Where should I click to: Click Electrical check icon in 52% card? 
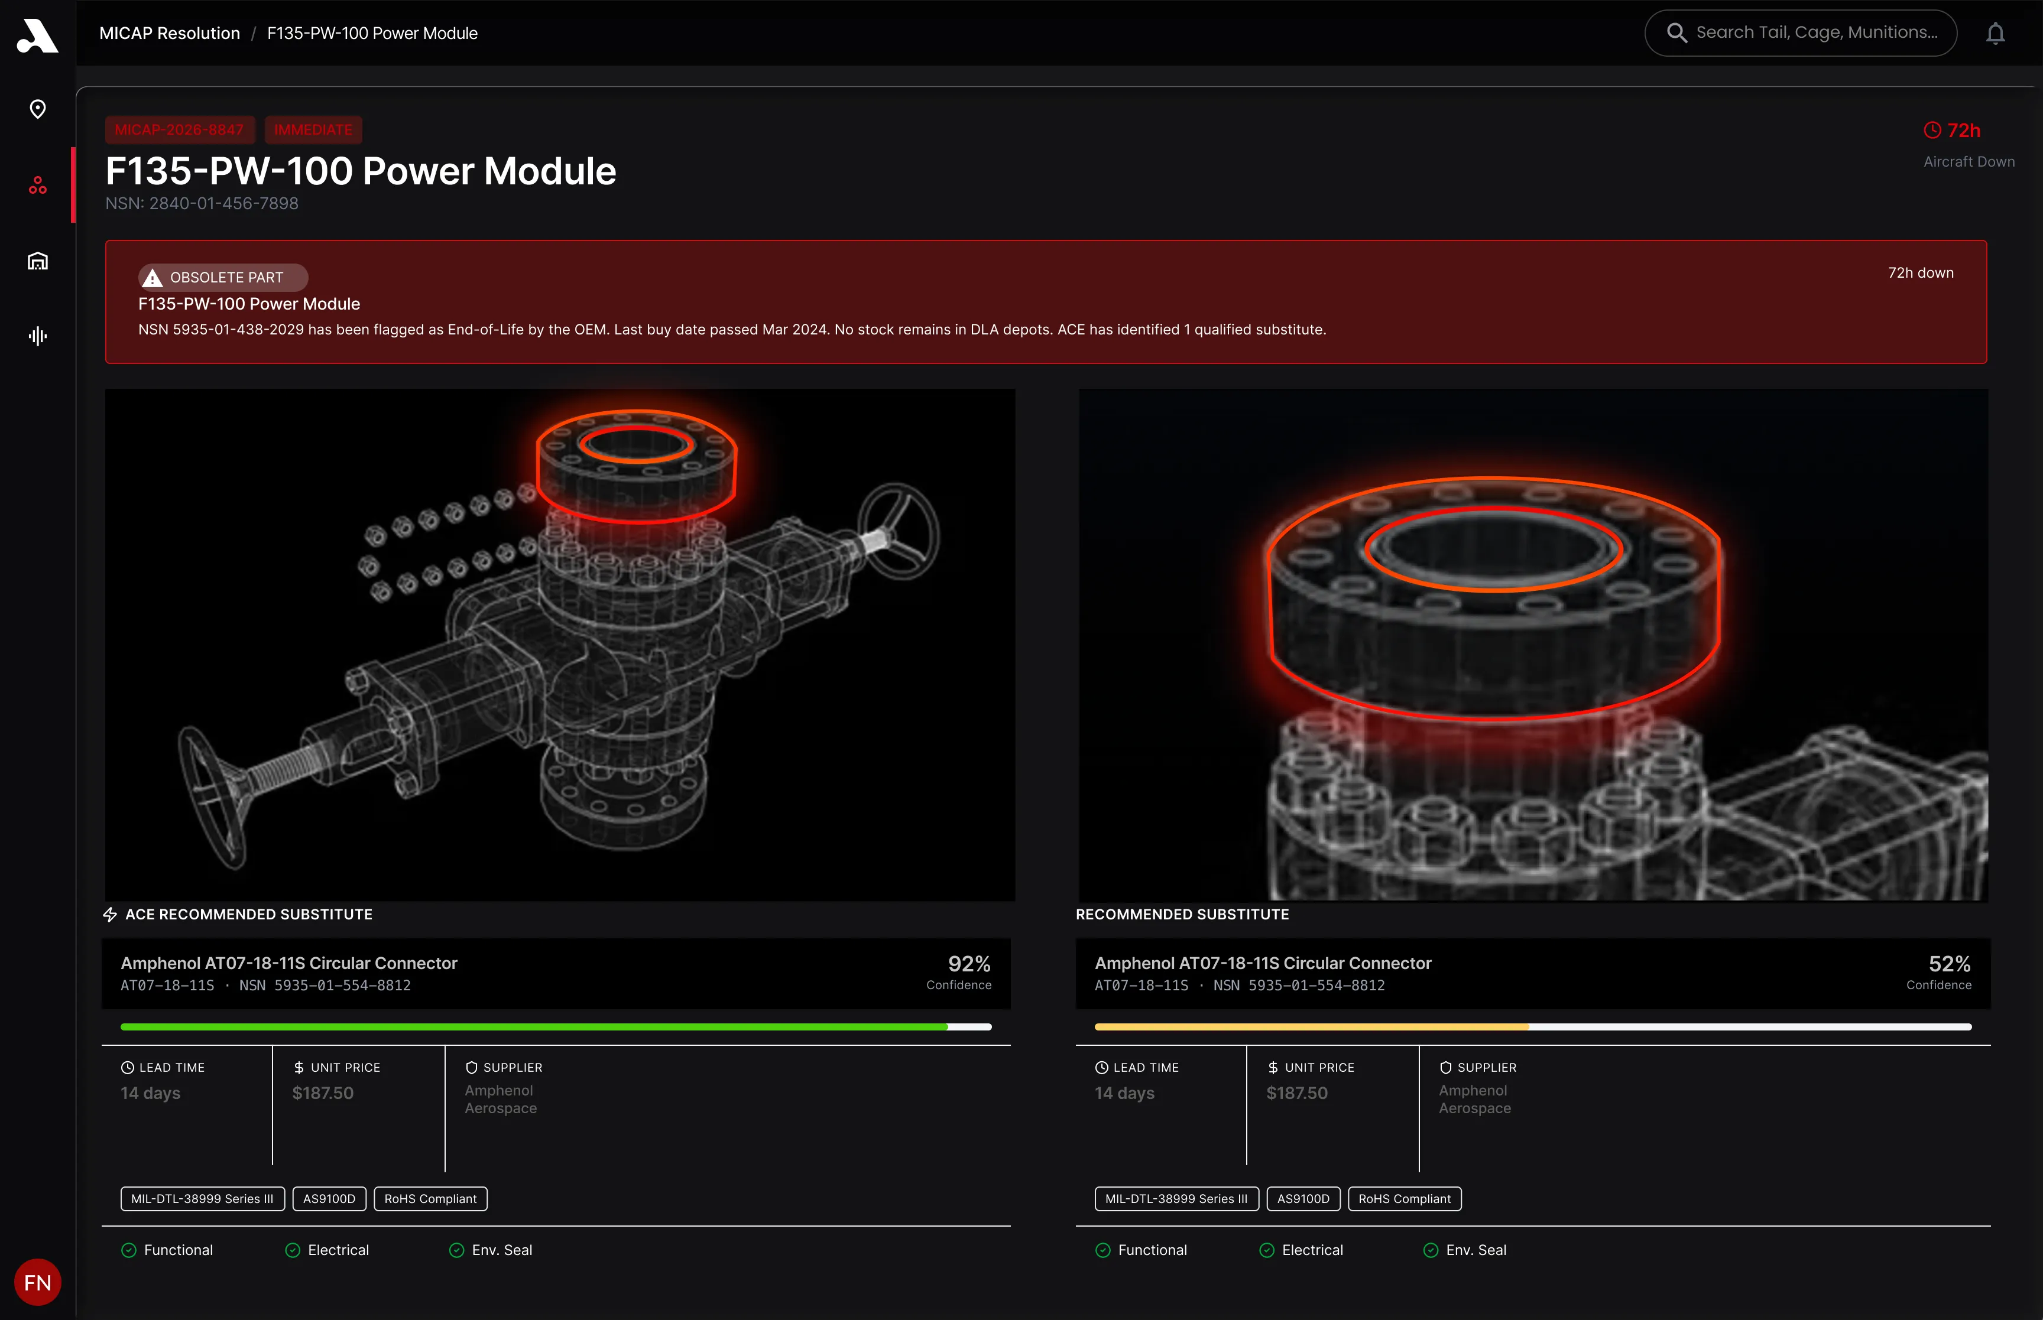[1266, 1250]
